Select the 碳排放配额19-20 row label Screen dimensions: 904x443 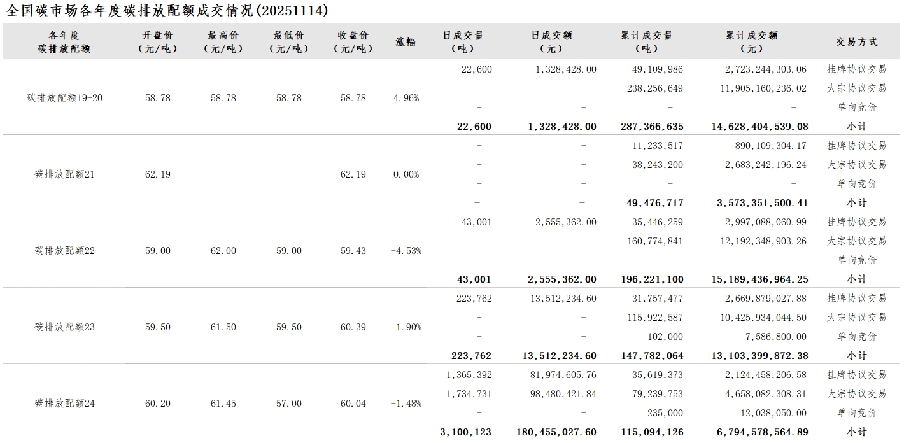point(64,98)
